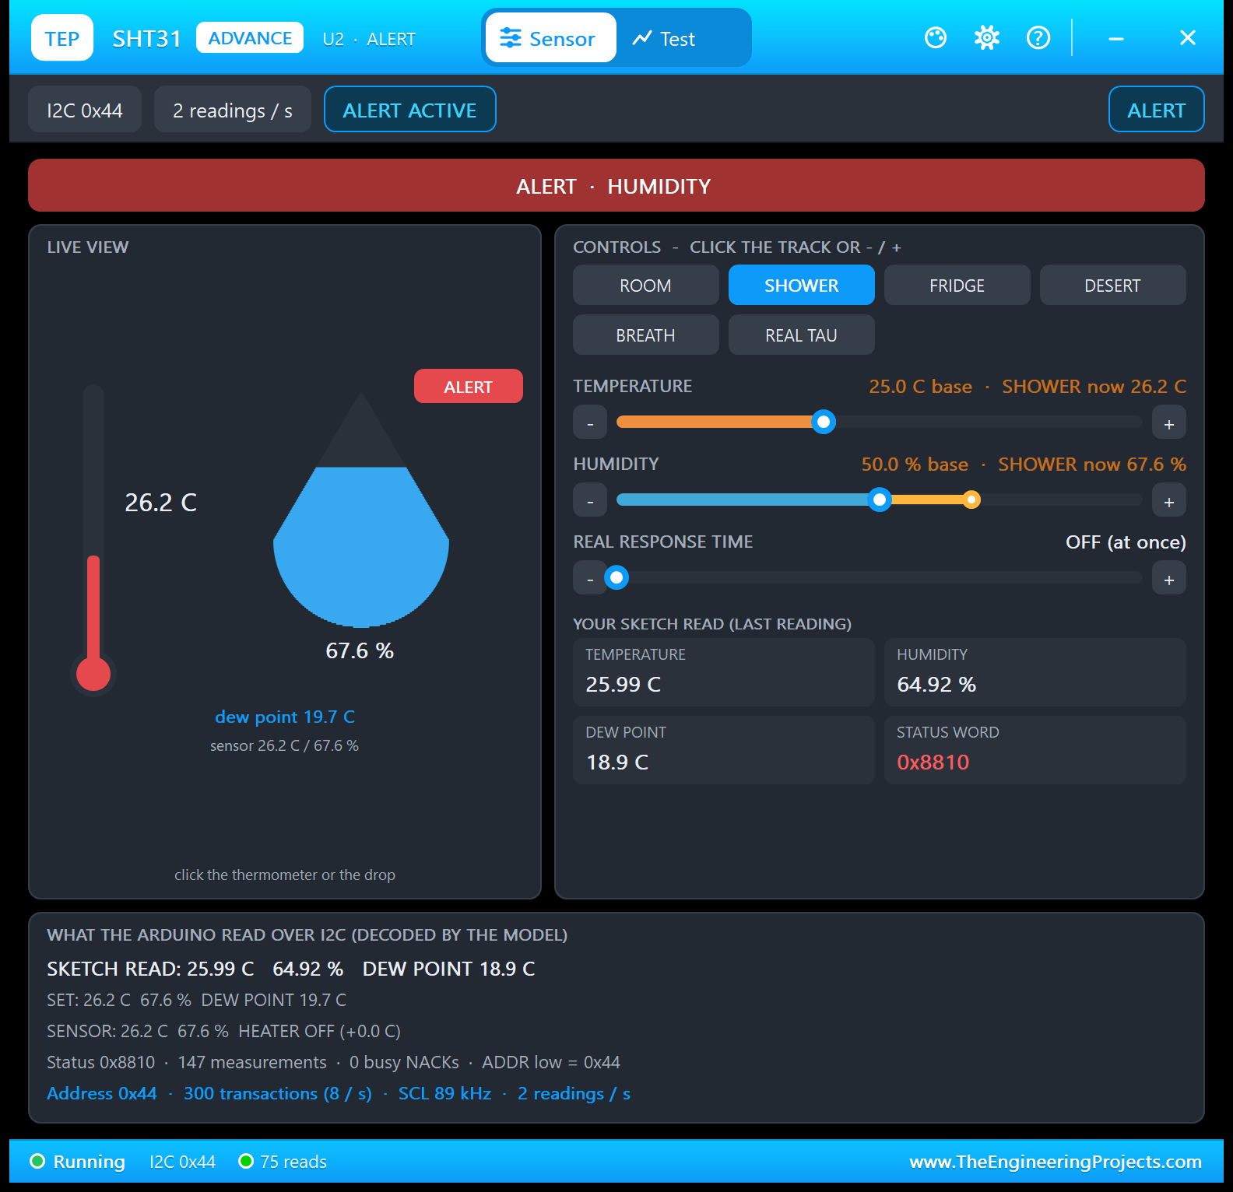Decrease humidity with the minus button
The image size is (1233, 1192).
click(x=590, y=500)
